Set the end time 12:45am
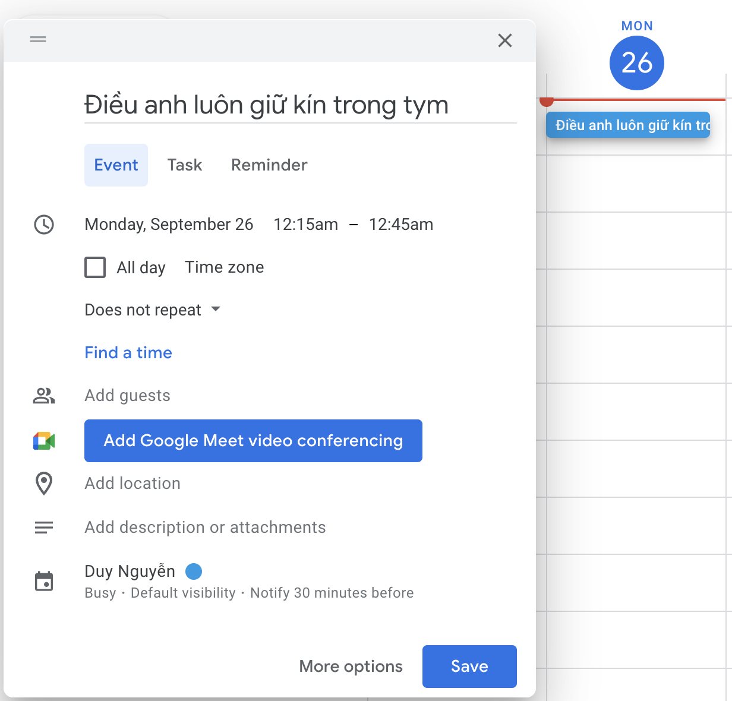The height and width of the screenshot is (701, 732). [x=401, y=225]
